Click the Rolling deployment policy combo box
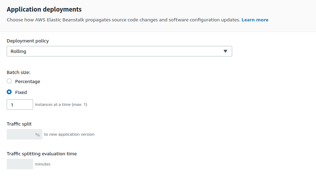The width and height of the screenshot is (316, 176). [x=119, y=51]
